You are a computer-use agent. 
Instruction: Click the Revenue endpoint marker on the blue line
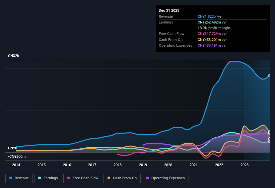[269, 76]
